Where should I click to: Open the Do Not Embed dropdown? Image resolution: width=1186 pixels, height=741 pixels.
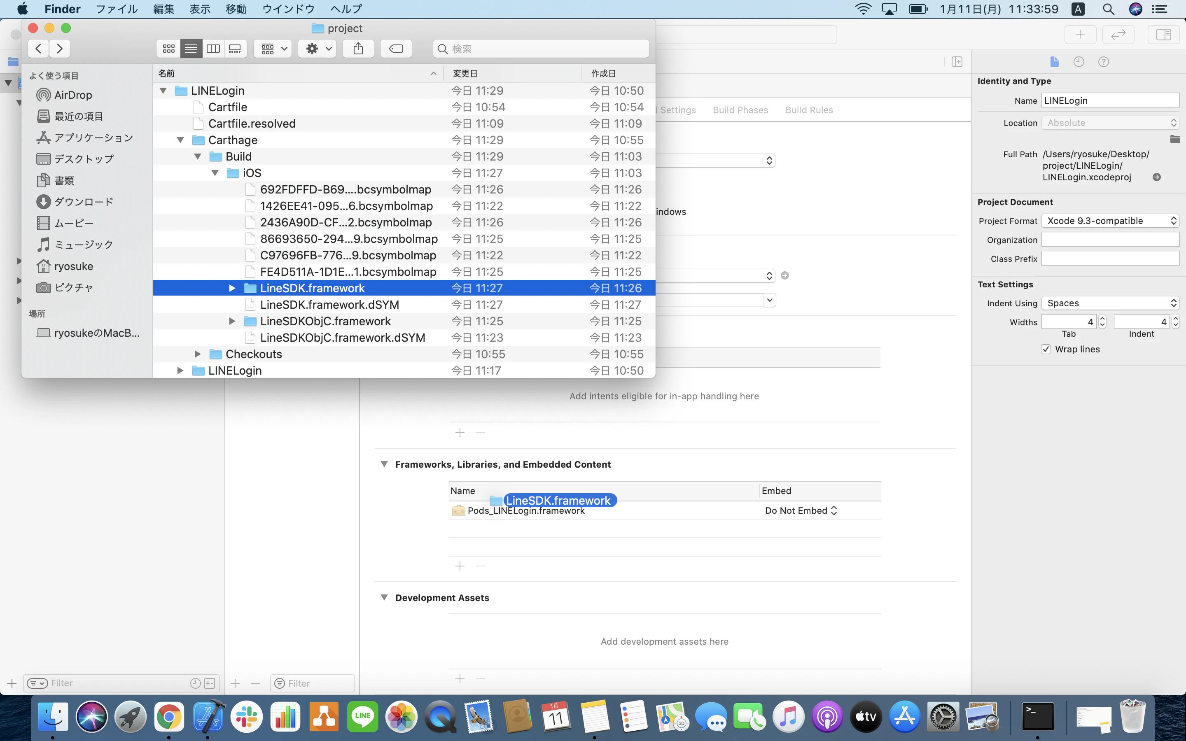click(801, 510)
